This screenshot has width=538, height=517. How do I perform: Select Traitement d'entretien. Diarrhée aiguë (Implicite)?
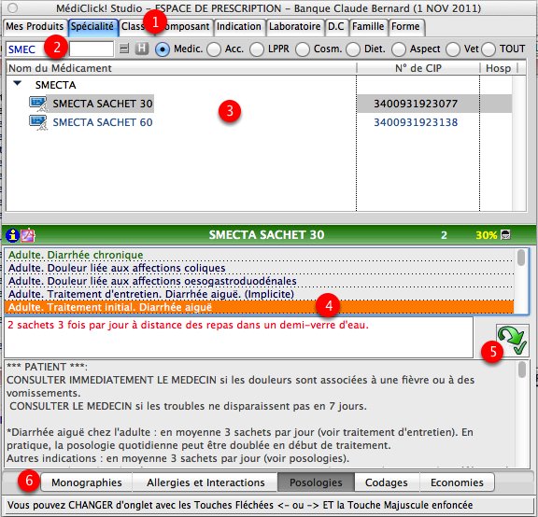[x=259, y=294]
